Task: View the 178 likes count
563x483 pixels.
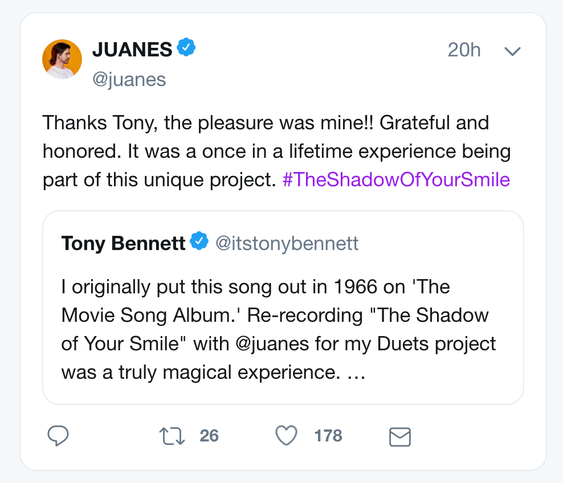Action: click(x=328, y=436)
